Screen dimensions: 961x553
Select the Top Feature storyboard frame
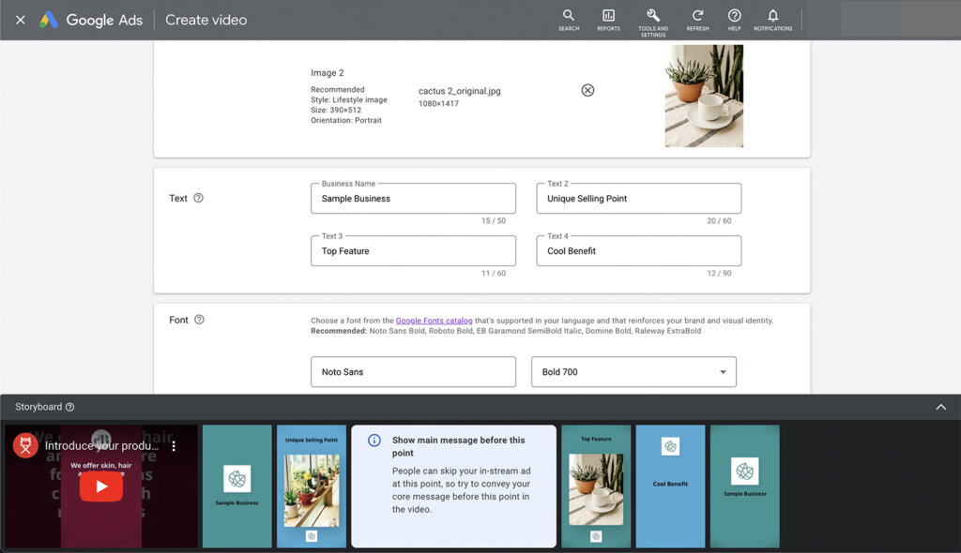(x=596, y=486)
